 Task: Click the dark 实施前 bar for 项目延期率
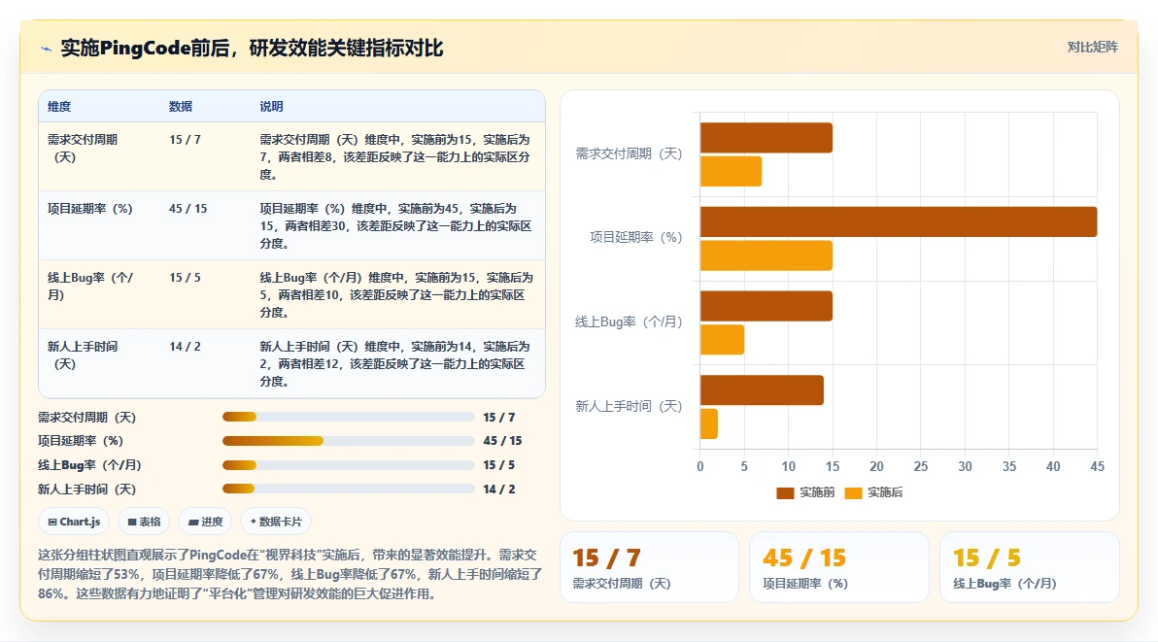(898, 221)
